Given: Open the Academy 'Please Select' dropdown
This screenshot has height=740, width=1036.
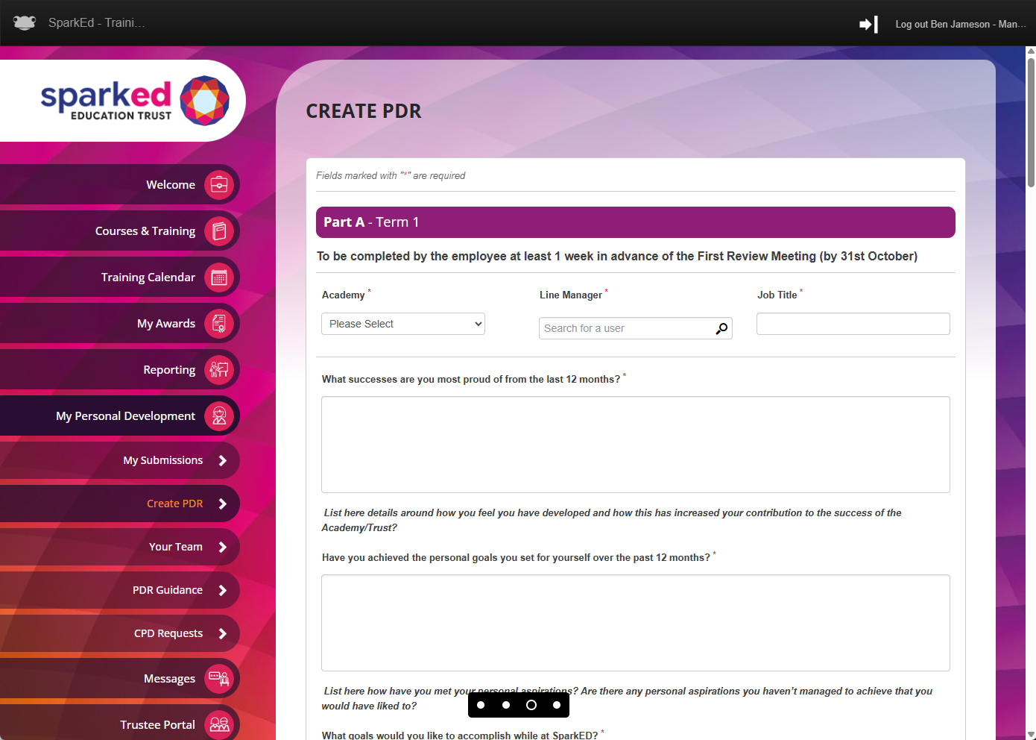Looking at the screenshot, I should pos(403,324).
